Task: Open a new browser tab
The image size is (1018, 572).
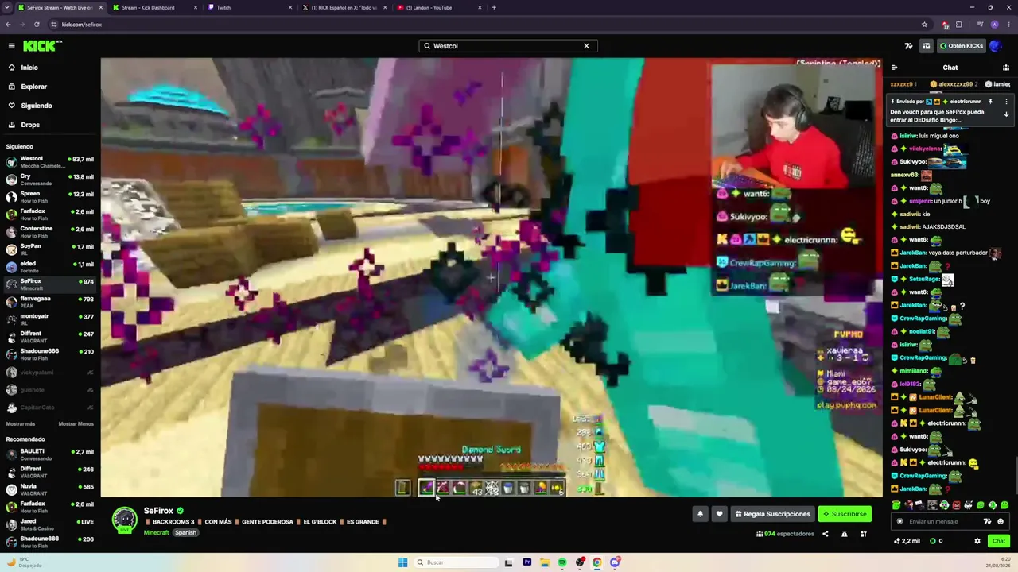Action: 494,7
